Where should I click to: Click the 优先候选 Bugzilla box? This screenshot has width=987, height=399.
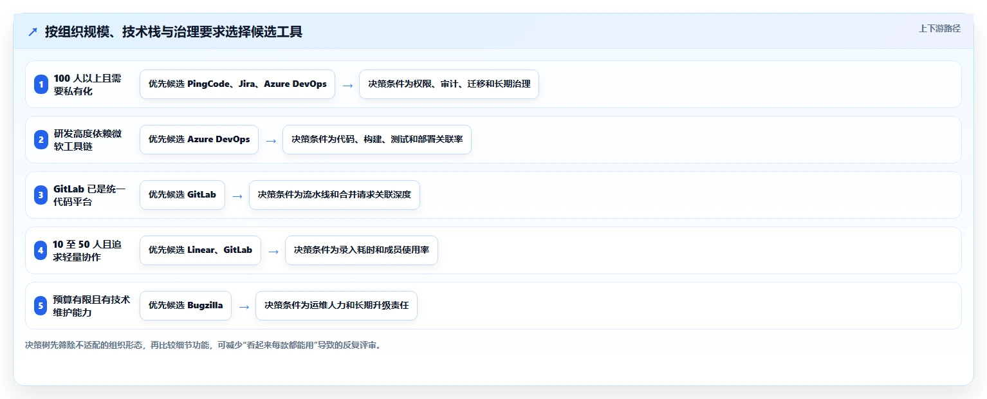click(x=185, y=306)
